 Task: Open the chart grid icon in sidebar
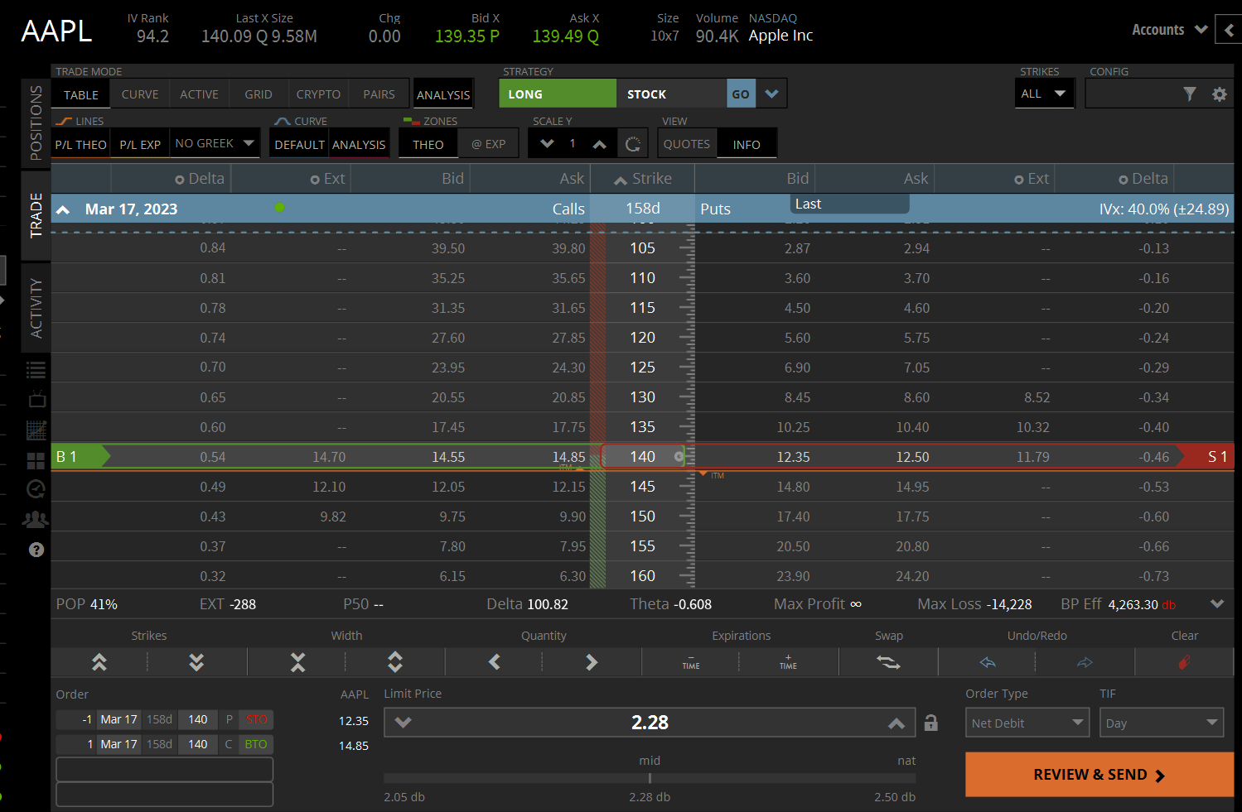click(x=36, y=430)
